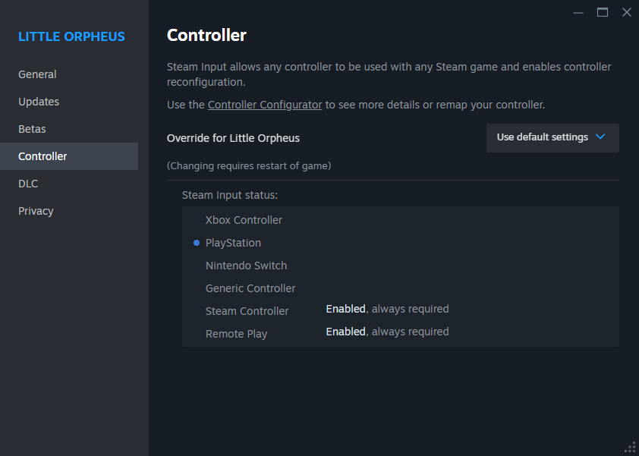Show the Privacy settings
This screenshot has height=456, width=639.
[36, 211]
